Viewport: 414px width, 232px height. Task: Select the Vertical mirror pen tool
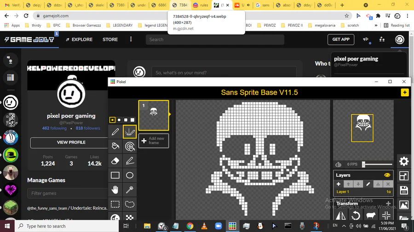pos(130,132)
